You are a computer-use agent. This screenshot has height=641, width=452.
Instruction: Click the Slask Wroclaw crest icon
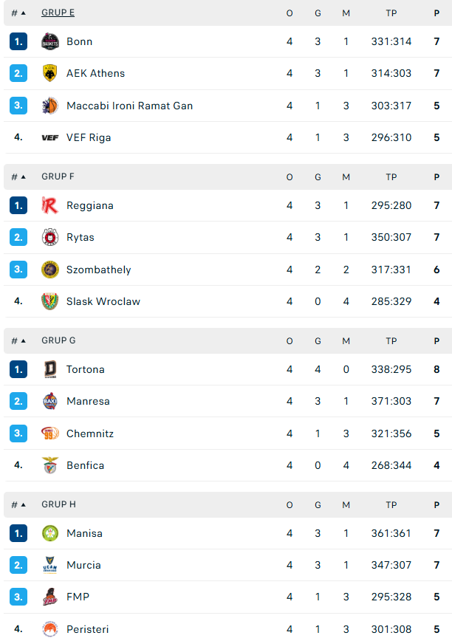pyautogui.click(x=50, y=301)
